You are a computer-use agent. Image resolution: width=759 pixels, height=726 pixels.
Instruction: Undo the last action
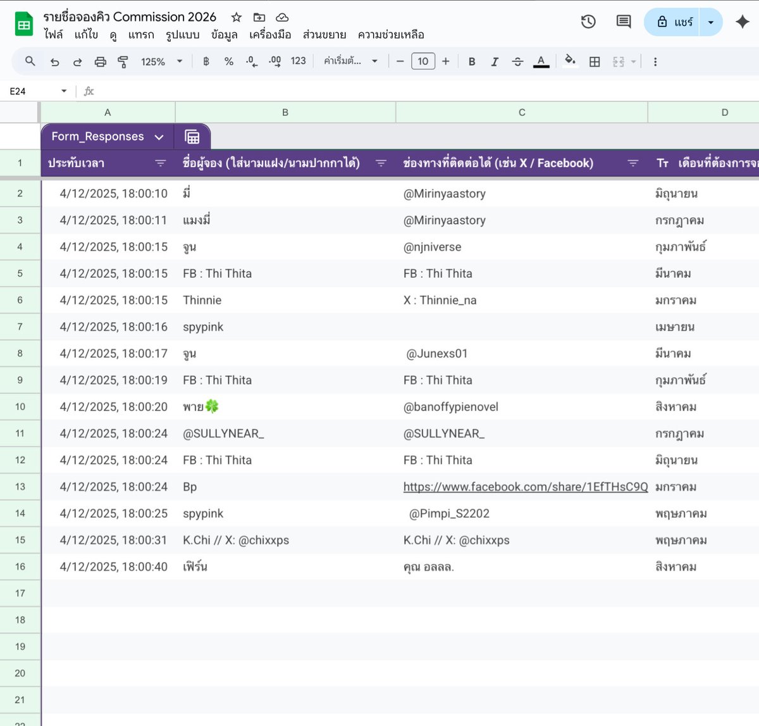point(54,61)
